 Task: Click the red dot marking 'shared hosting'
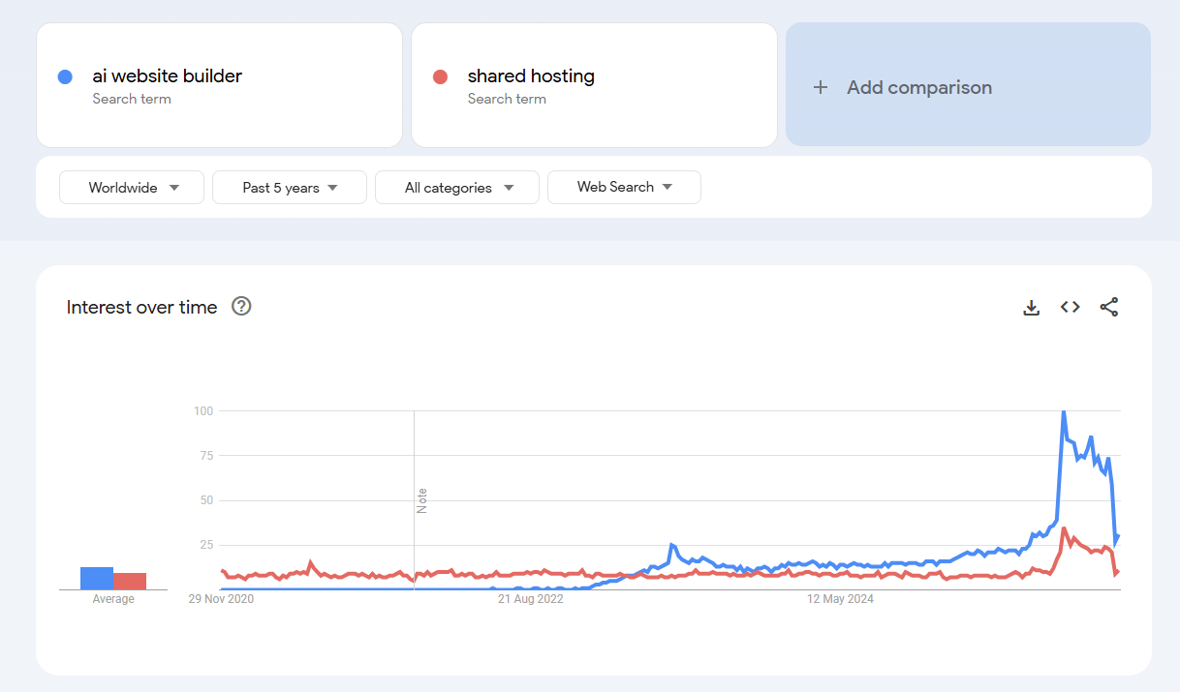[x=441, y=75]
